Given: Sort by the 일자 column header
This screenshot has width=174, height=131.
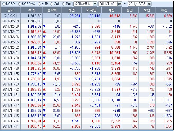Looking at the screenshot, I should [x=11, y=10].
